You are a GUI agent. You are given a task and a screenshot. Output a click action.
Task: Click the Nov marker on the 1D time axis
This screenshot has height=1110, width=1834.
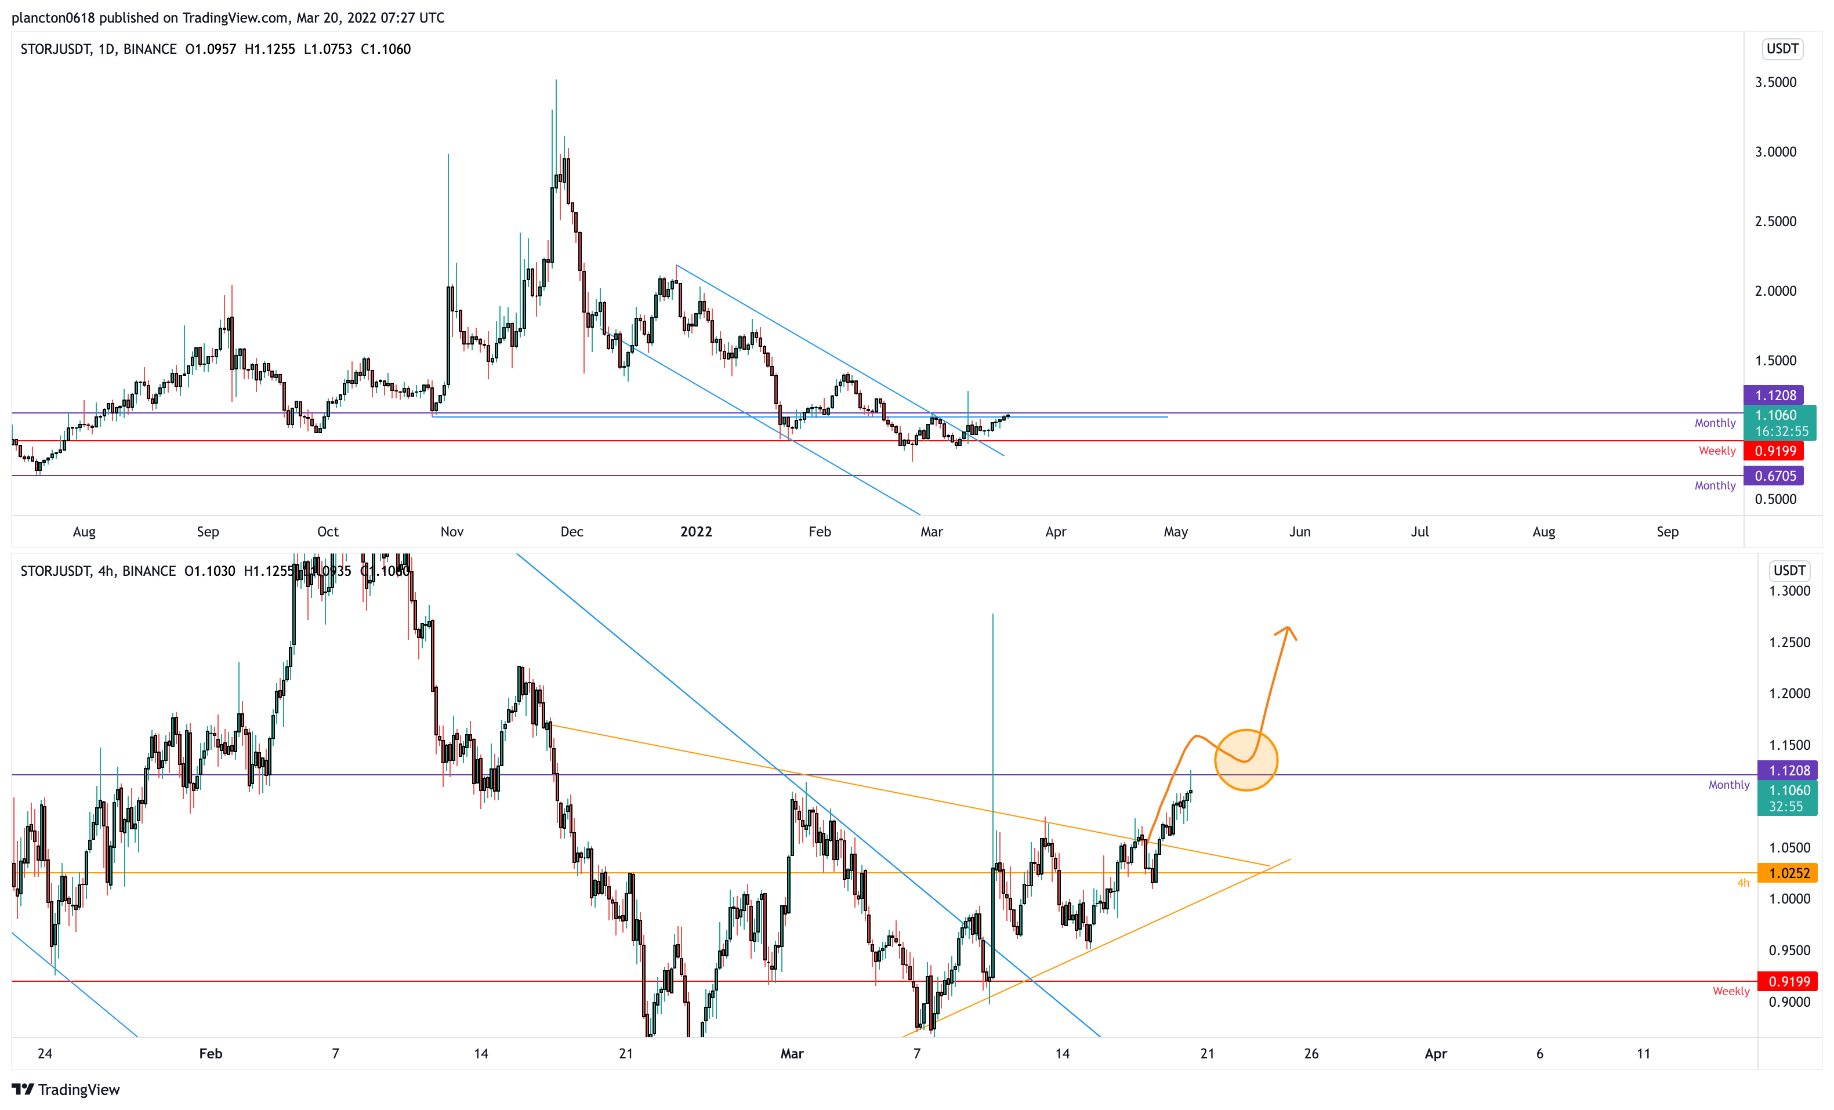[452, 532]
